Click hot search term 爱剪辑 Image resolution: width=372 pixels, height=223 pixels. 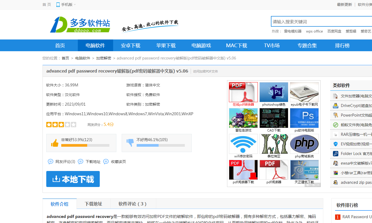pyautogui.click(x=351, y=31)
